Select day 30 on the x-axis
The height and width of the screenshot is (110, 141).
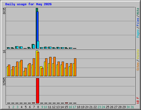pyautogui.click(x=128, y=107)
